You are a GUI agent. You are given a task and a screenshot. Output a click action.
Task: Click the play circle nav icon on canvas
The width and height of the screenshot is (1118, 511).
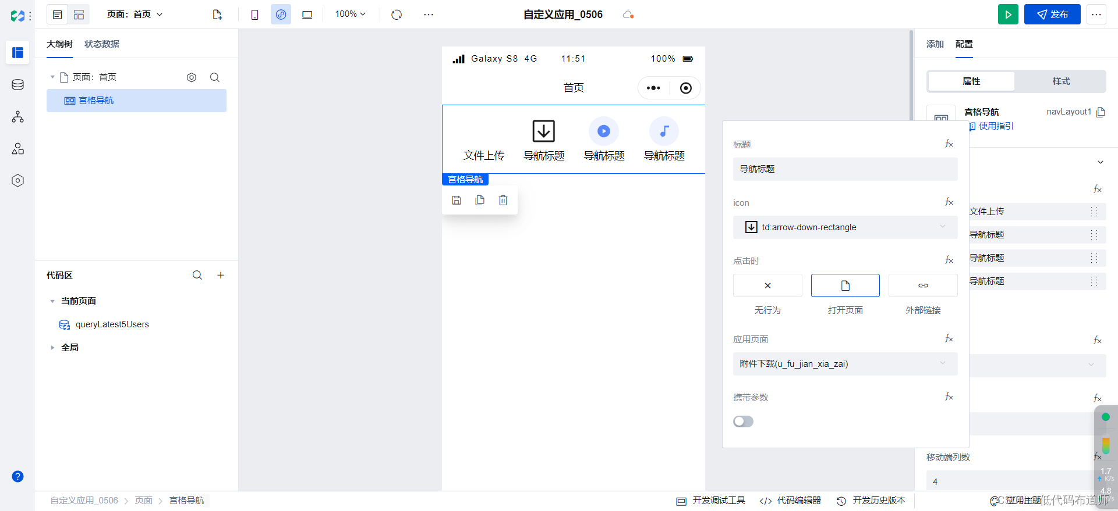point(604,131)
